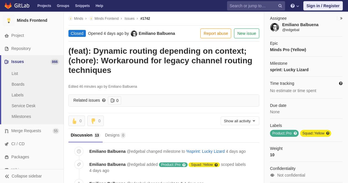Click the Time tracking help icon
Image resolution: width=348 pixels, height=183 pixels.
[341, 83]
